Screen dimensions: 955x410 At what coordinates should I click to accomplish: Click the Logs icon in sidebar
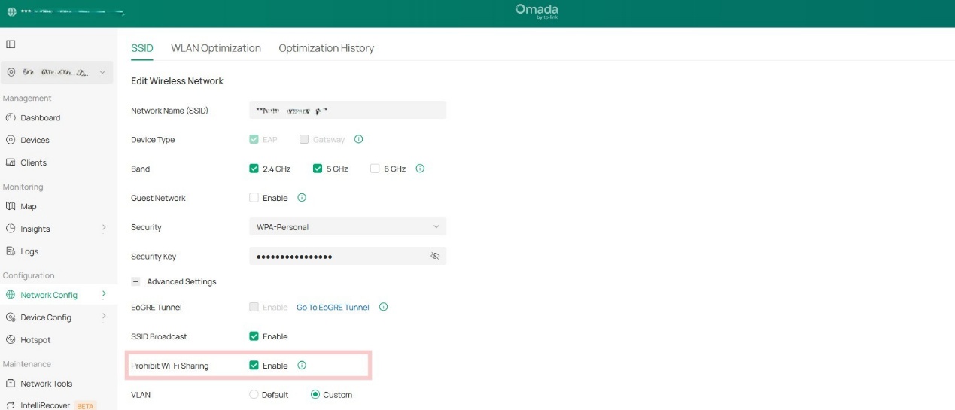(11, 251)
